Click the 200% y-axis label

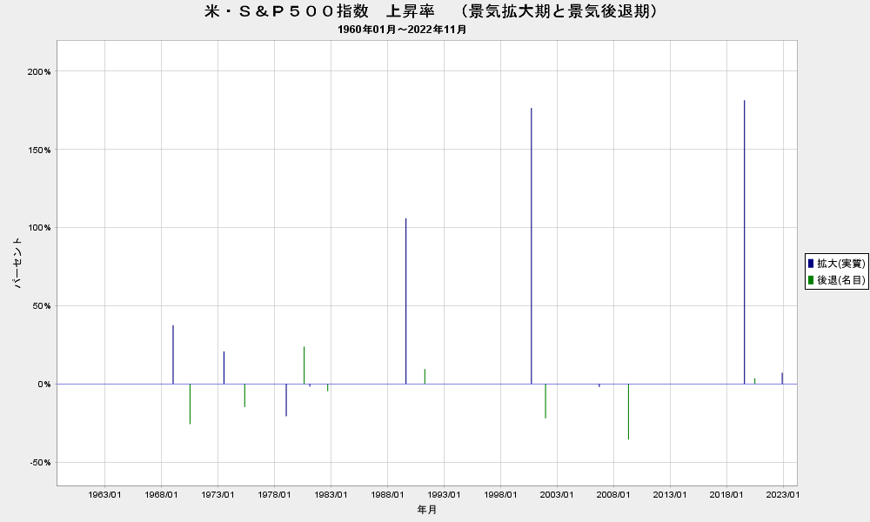pyautogui.click(x=39, y=71)
